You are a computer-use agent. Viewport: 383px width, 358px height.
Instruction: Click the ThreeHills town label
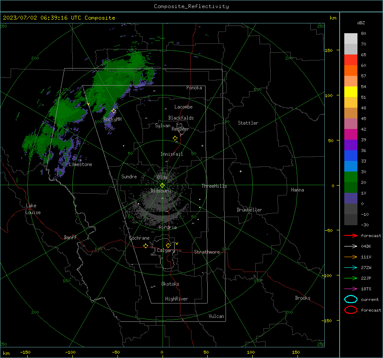click(x=214, y=186)
